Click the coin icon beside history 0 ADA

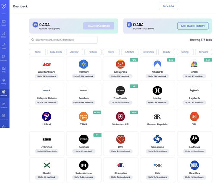click(129, 25)
